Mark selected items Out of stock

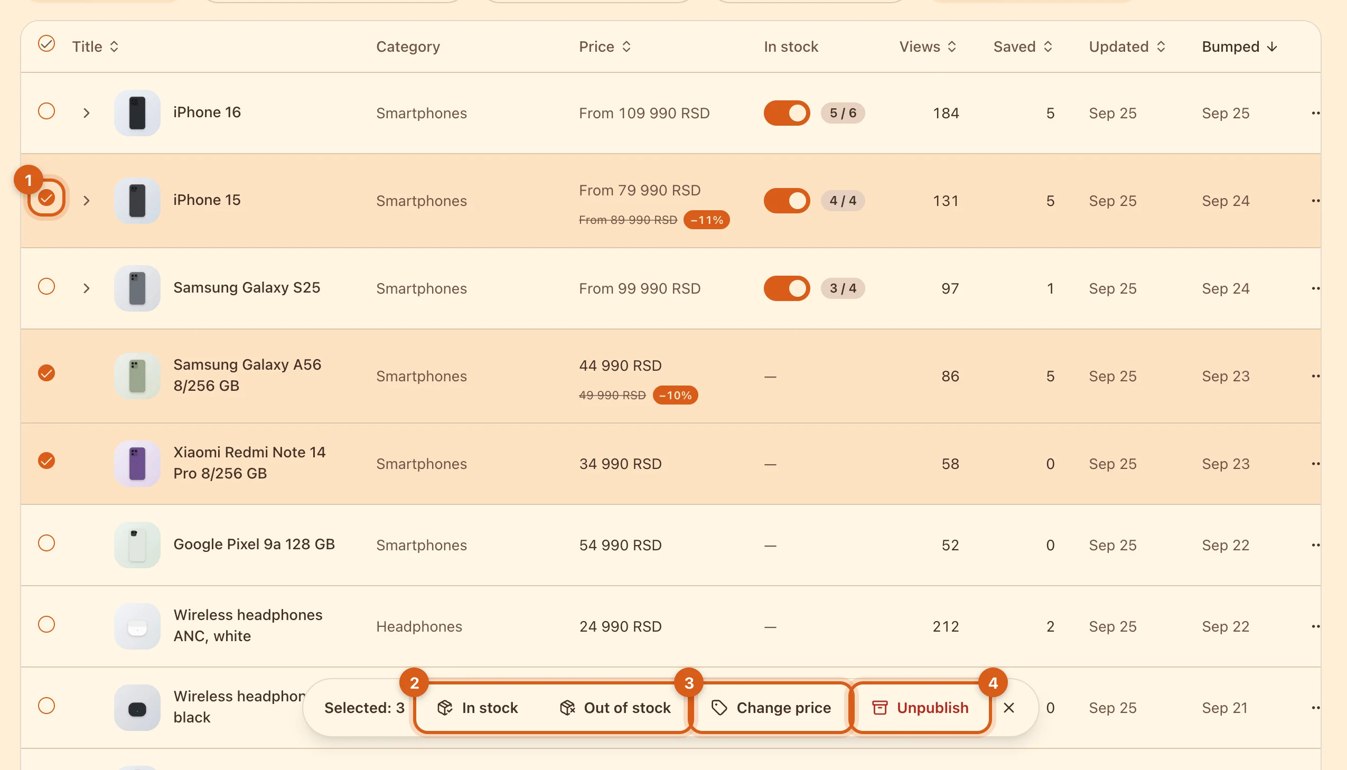(x=615, y=708)
